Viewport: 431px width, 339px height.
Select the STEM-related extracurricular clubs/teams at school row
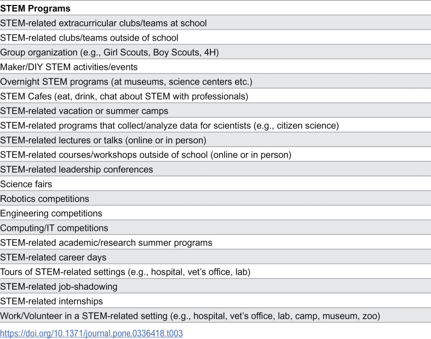[216, 23]
